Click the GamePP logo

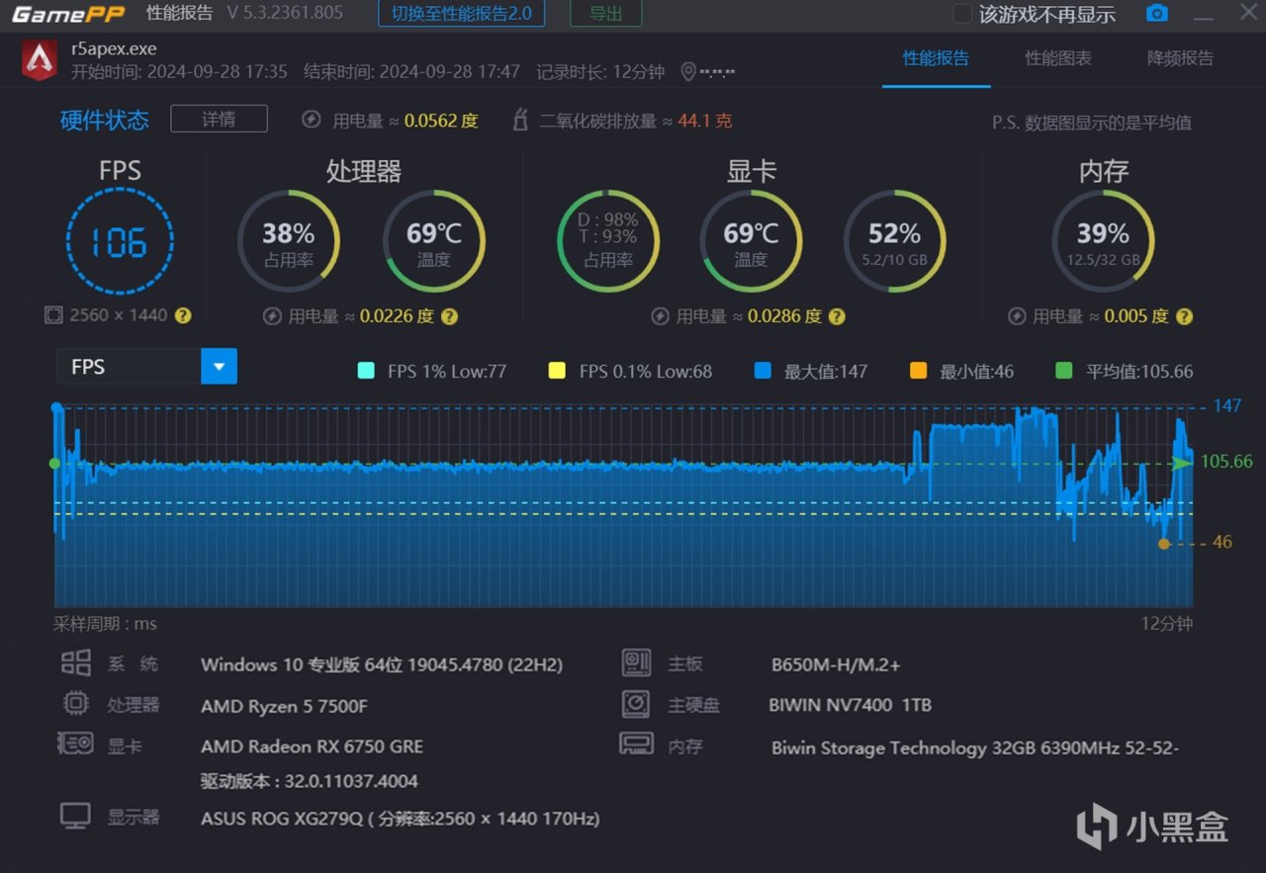pos(69,14)
